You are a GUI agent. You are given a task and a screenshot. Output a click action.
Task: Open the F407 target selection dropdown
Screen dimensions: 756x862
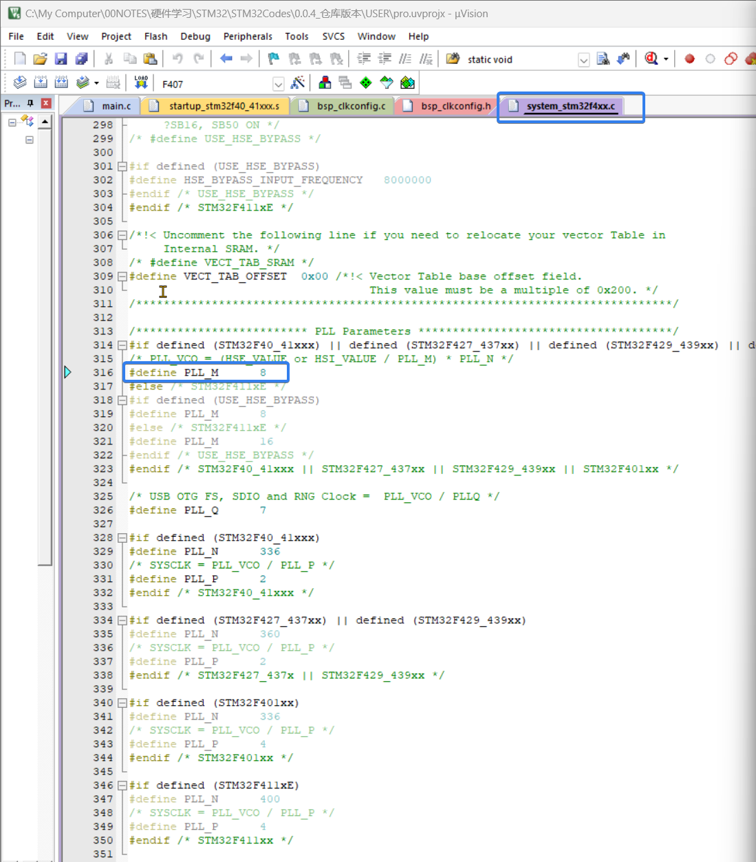click(x=278, y=84)
